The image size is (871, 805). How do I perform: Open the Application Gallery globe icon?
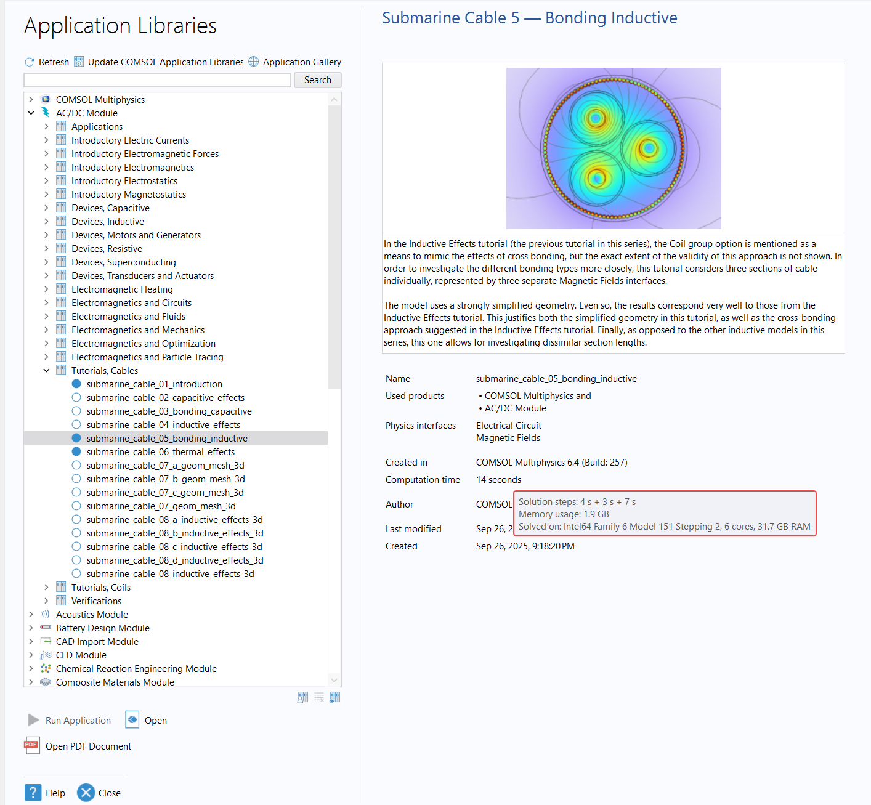(254, 62)
